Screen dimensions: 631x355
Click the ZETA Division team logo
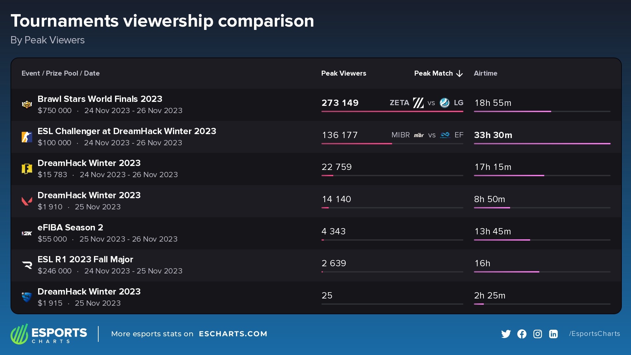tap(418, 103)
